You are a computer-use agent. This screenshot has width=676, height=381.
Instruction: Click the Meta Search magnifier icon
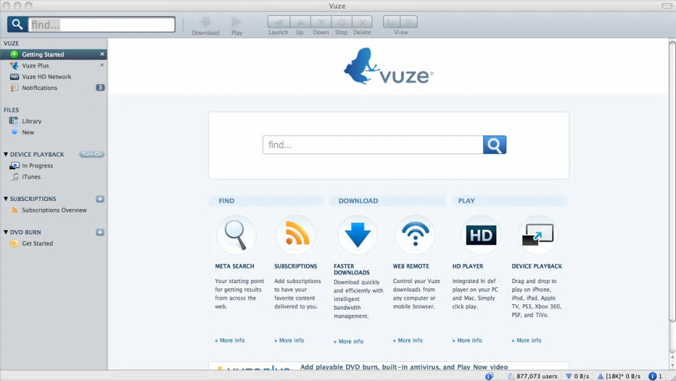[x=236, y=235]
